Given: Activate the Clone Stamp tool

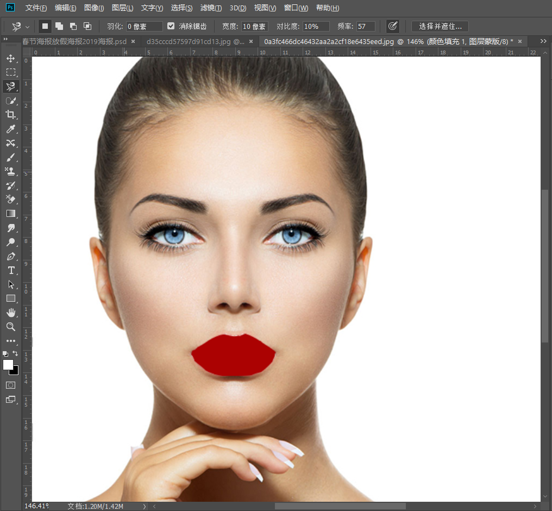Looking at the screenshot, I should [10, 171].
